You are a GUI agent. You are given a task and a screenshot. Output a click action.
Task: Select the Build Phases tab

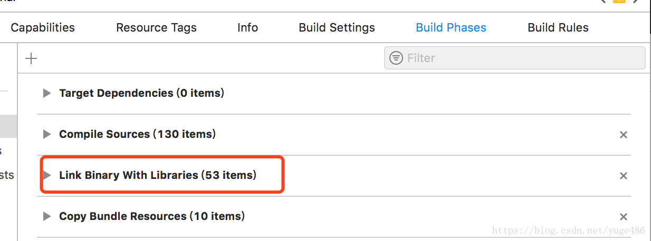coord(451,28)
